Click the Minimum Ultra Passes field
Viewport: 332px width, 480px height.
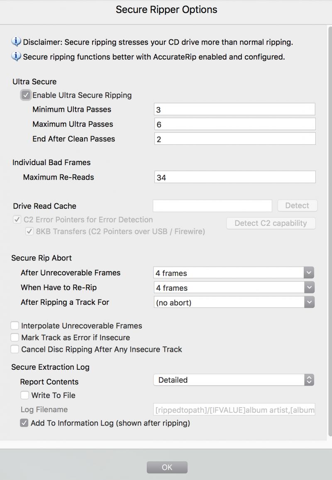[x=234, y=109]
